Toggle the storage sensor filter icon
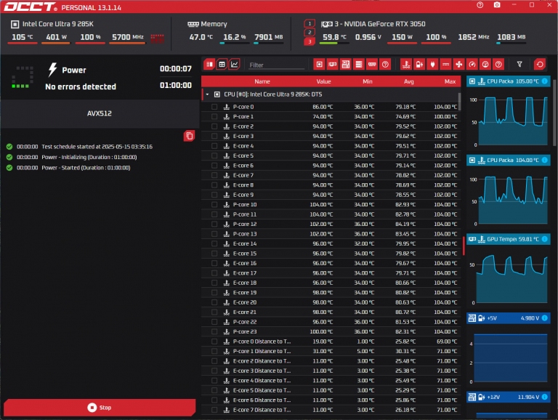Screen dimensions: 558x420 (359, 65)
